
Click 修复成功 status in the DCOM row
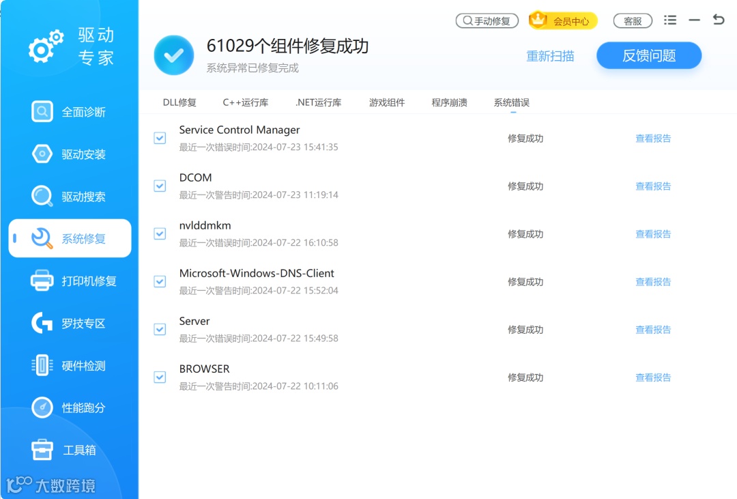[525, 186]
